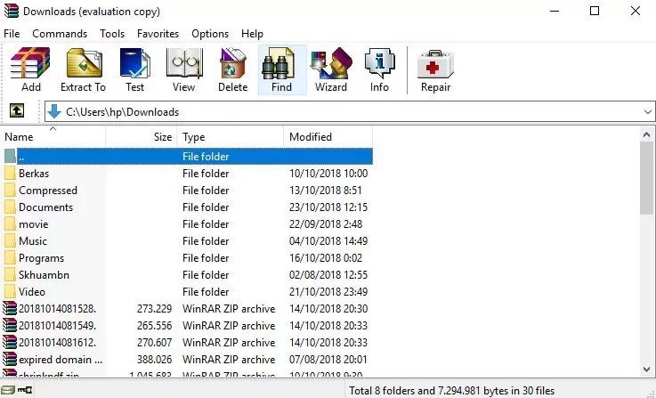
Task: Click the Music folder icon
Action: (10, 241)
